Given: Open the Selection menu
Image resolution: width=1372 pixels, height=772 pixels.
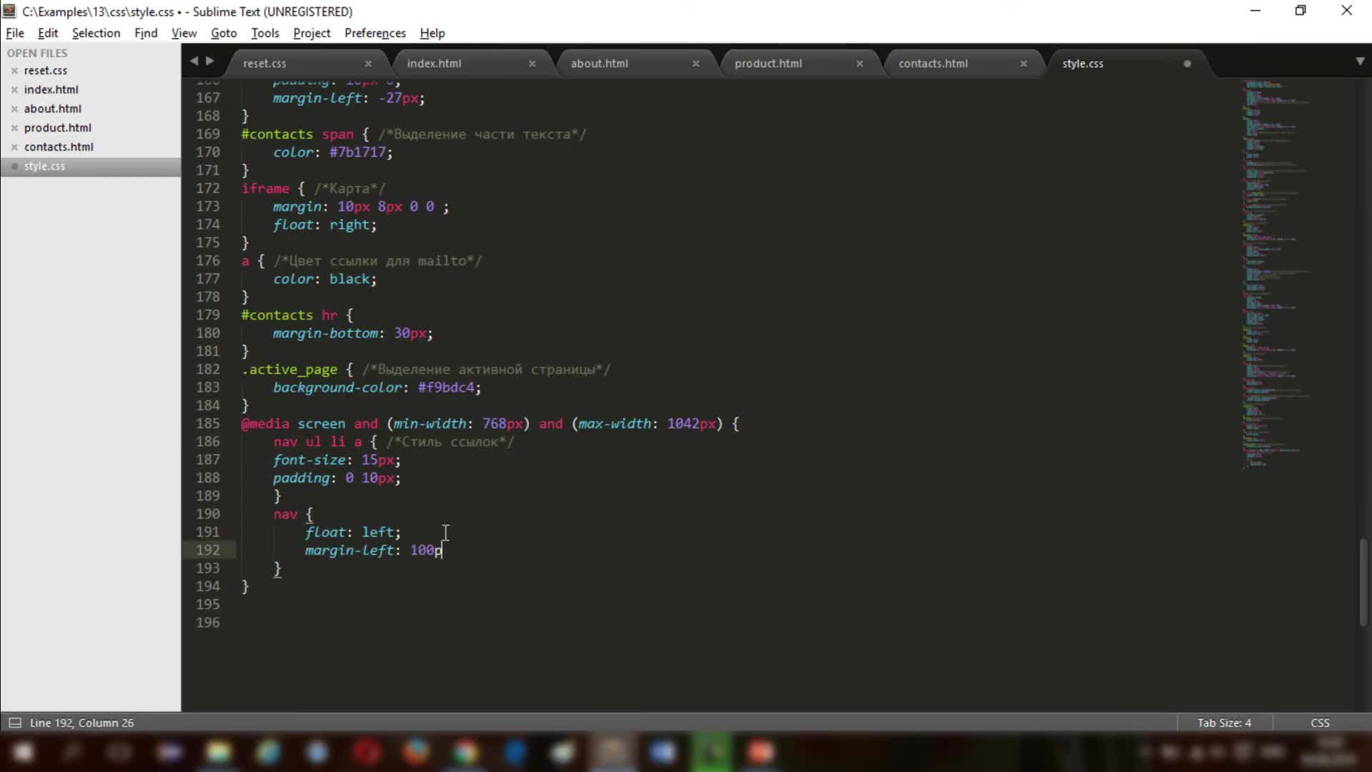Looking at the screenshot, I should (x=96, y=33).
